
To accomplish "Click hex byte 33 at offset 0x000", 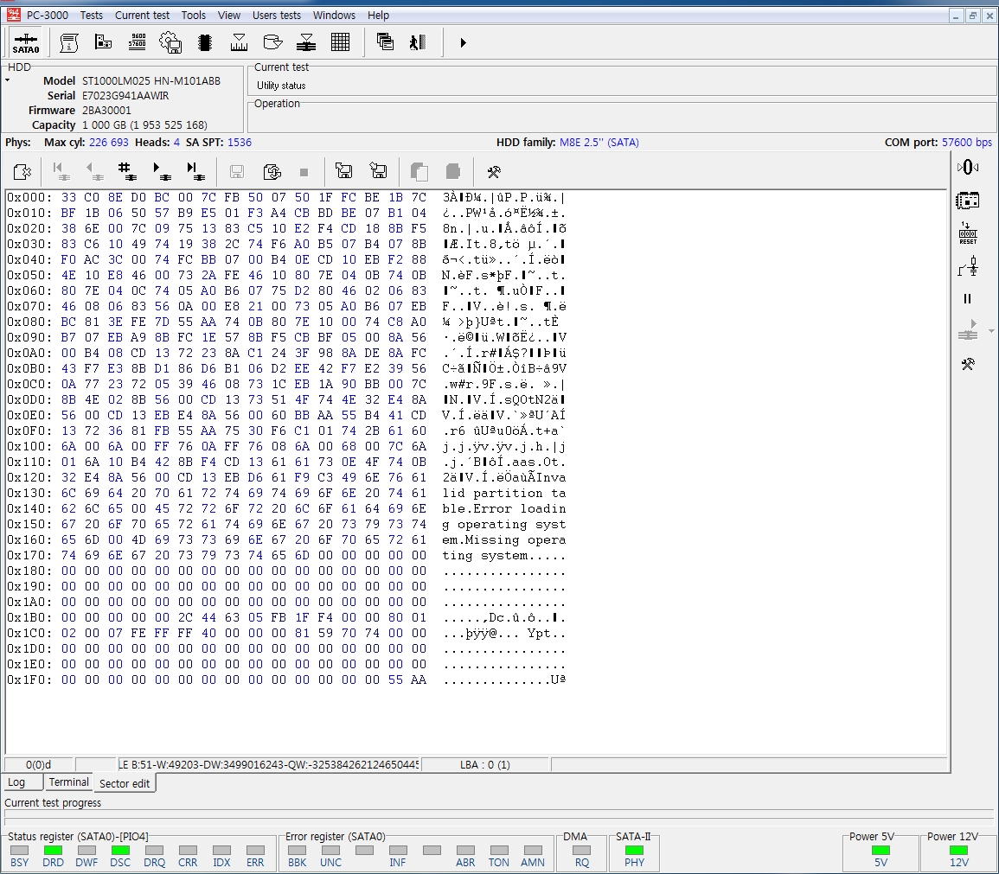I will click(68, 197).
